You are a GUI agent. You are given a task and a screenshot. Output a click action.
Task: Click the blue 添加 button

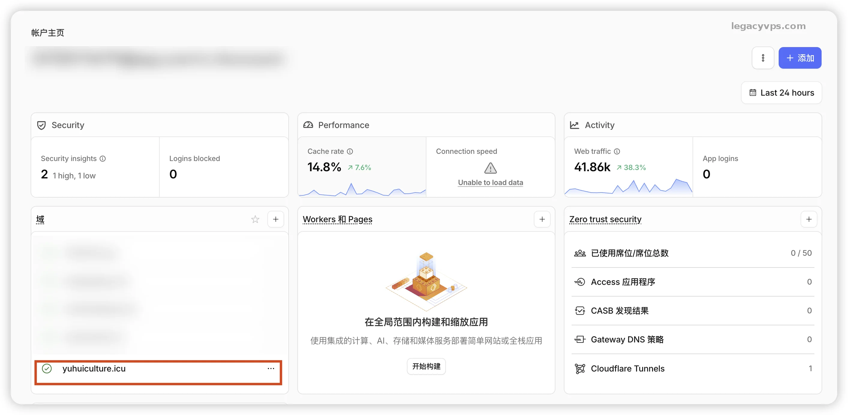tap(800, 58)
